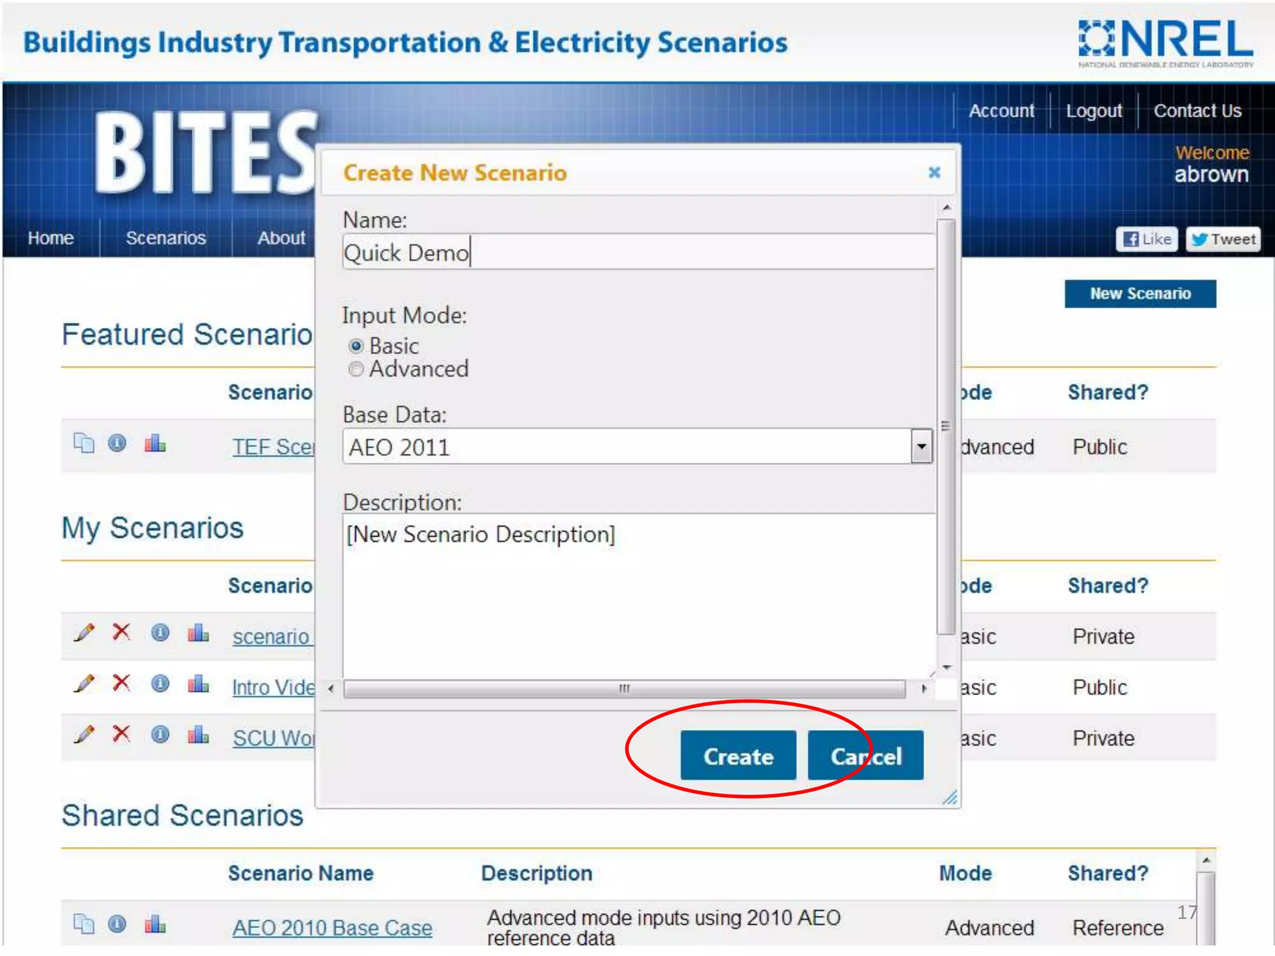Close the Create New Scenario dialog
Image resolution: width=1275 pixels, height=956 pixels.
click(934, 172)
